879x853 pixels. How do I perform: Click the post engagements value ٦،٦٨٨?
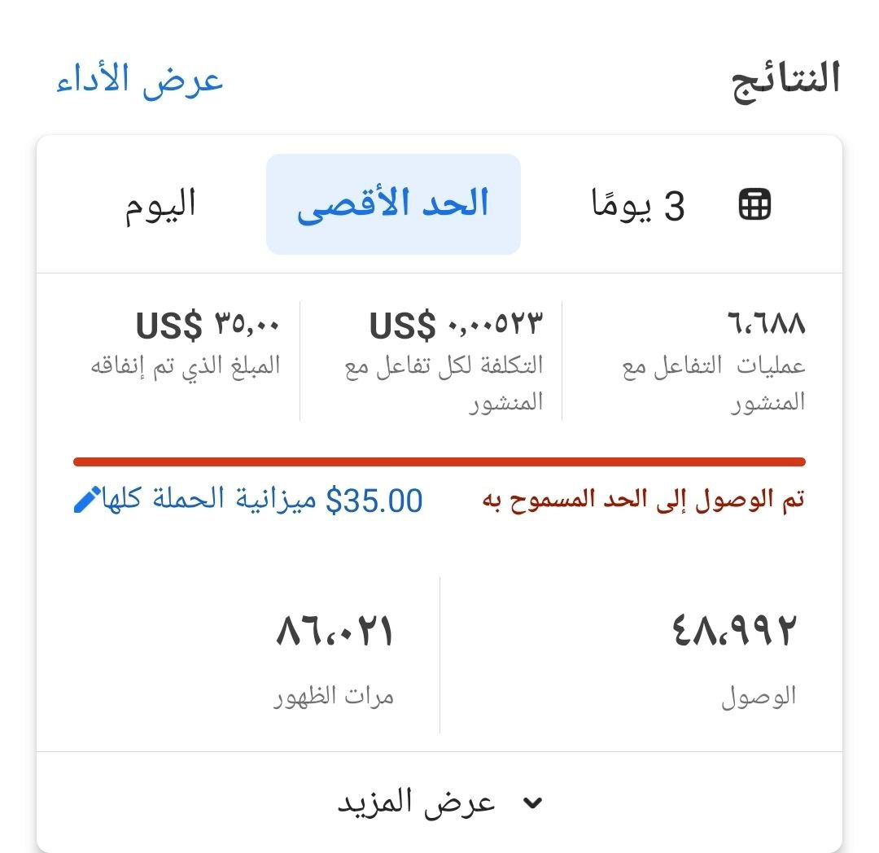pyautogui.click(x=766, y=325)
